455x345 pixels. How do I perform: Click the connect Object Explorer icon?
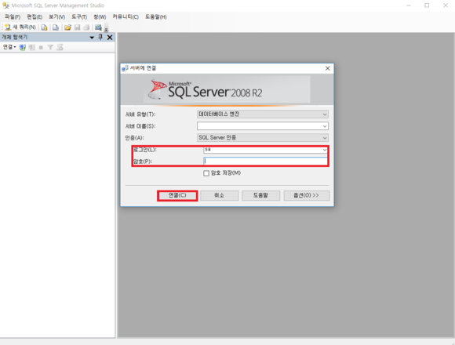click(22, 47)
